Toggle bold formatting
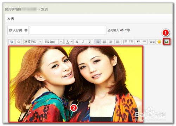 (77, 42)
